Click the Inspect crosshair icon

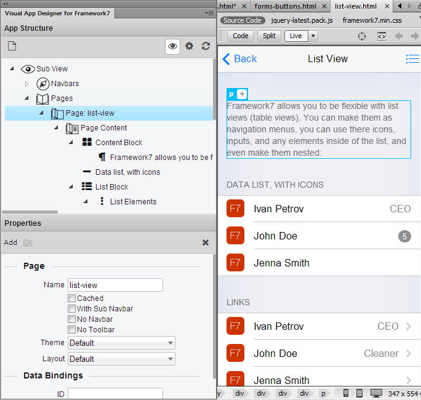(x=362, y=36)
